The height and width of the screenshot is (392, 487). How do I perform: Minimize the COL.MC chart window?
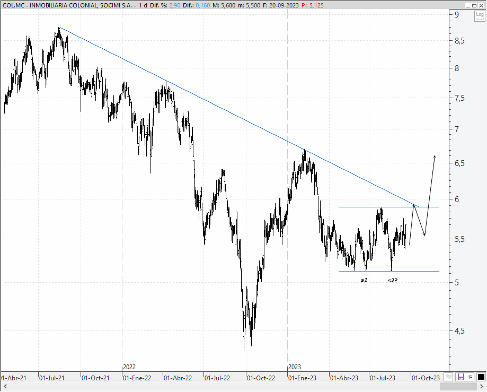(x=468, y=5)
